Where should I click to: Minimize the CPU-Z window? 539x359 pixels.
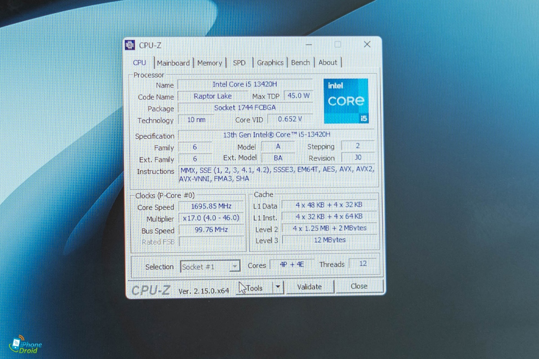309,44
